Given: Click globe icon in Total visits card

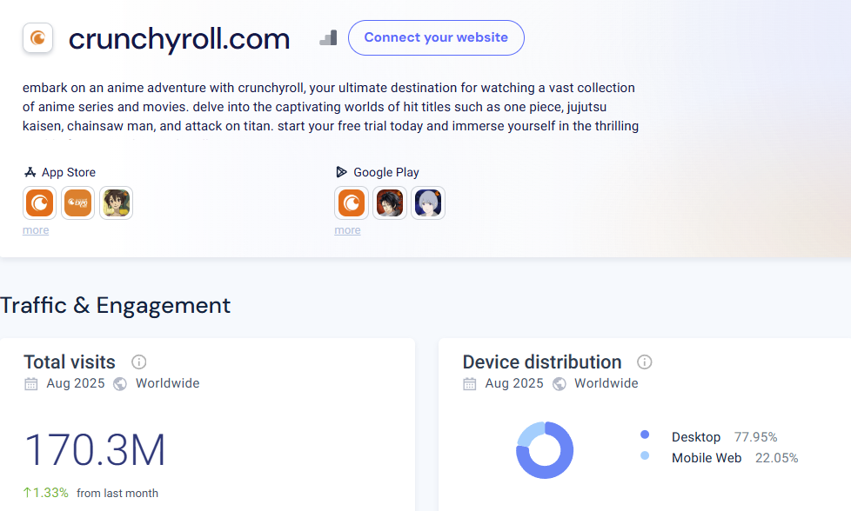Looking at the screenshot, I should click(x=120, y=383).
